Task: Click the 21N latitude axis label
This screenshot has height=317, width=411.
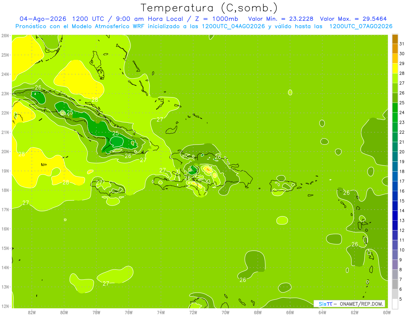Action: tap(5, 132)
